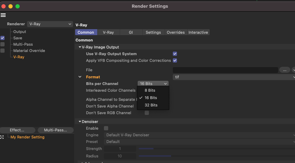Screen dimensions: 295x163
Task: Click the Radius value field
Action: pos(120,156)
